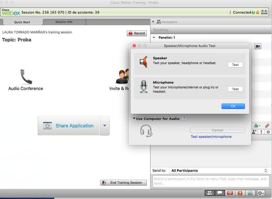Toggle the REC recorder panel button
272x199 pixels.
coord(230,193)
